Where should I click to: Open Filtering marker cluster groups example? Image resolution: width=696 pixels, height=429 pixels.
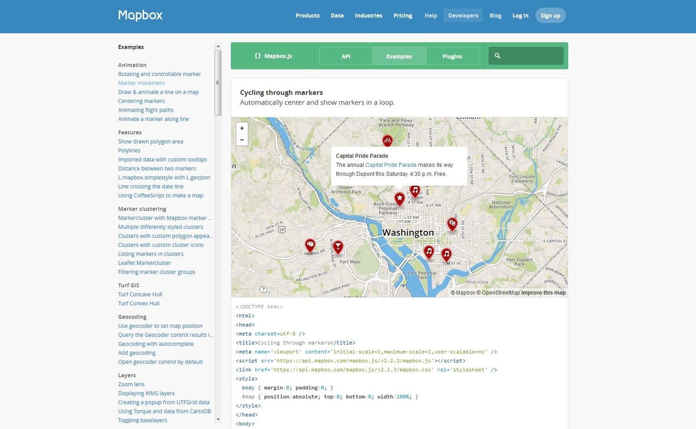click(156, 272)
